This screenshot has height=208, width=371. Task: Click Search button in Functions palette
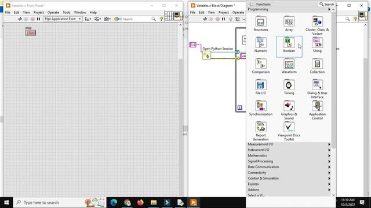326,4
